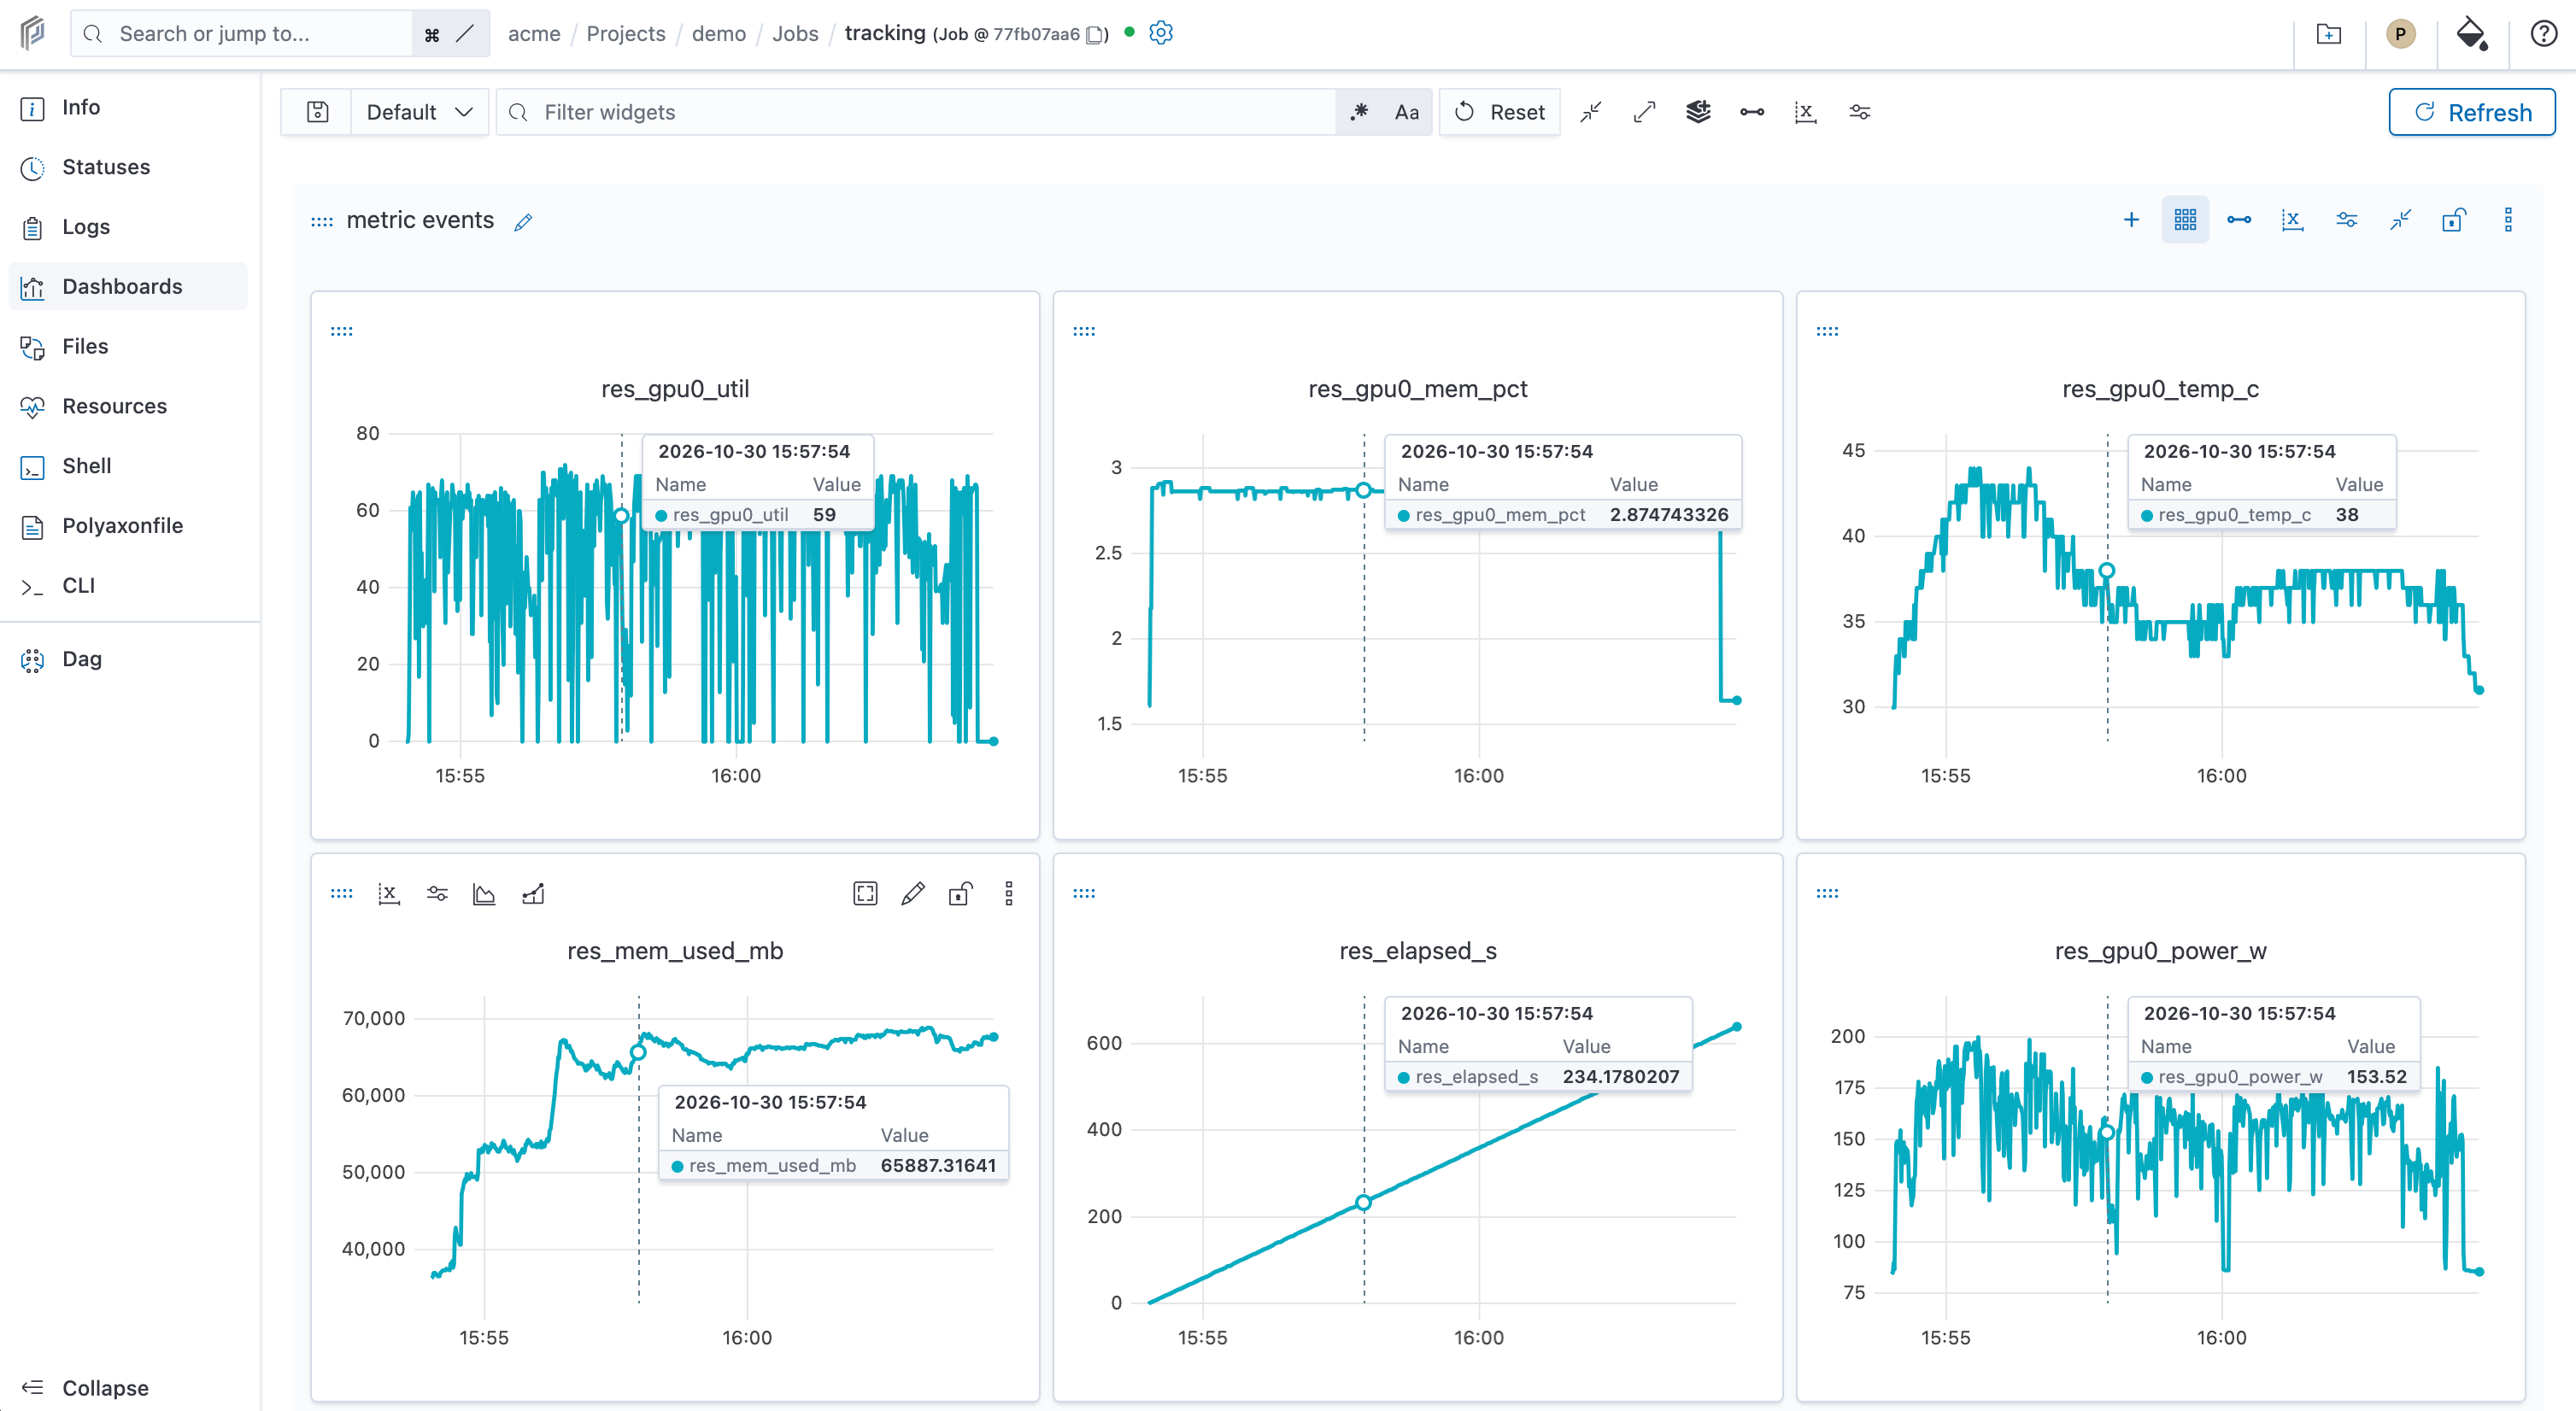Click the Reset button

coord(1500,112)
